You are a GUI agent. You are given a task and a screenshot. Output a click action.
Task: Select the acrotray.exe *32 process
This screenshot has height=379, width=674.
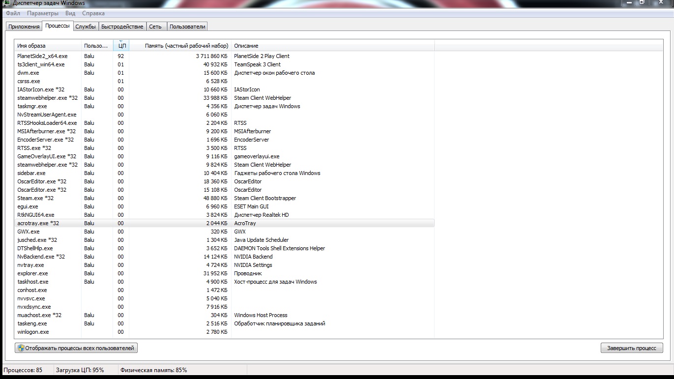click(x=225, y=223)
